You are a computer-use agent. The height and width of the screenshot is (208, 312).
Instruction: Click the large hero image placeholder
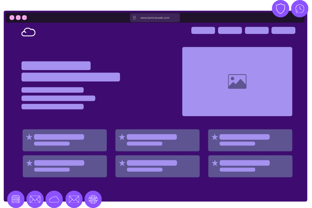[237, 81]
